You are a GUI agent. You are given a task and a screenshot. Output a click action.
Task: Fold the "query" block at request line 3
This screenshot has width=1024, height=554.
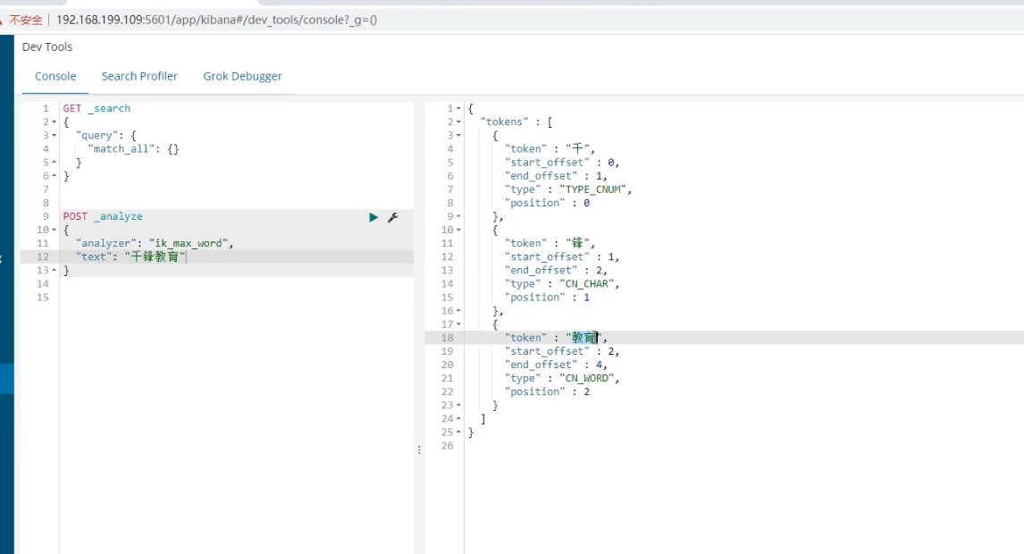click(x=55, y=136)
